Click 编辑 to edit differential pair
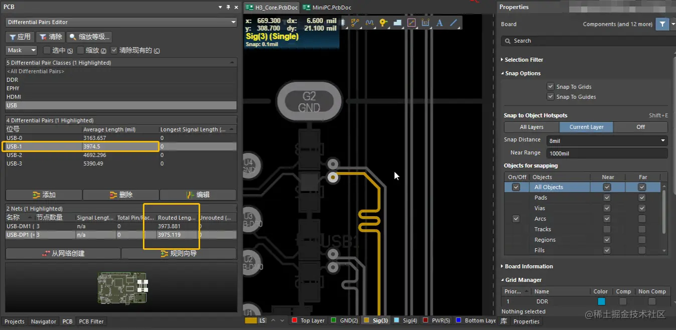This screenshot has height=330, width=676. pyautogui.click(x=198, y=195)
